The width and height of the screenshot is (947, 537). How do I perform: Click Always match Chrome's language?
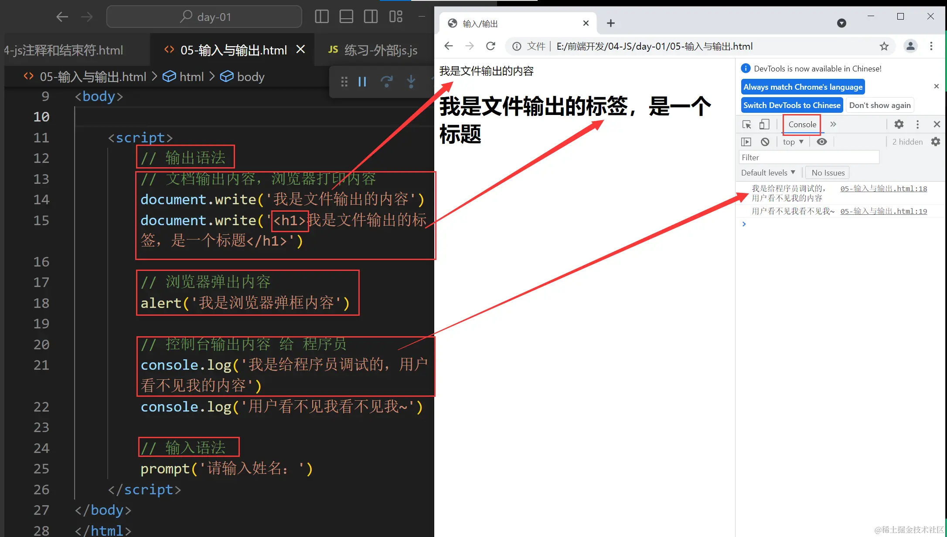pyautogui.click(x=803, y=87)
